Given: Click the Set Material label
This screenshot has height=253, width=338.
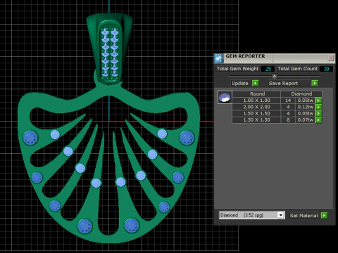Looking at the screenshot, I should pyautogui.click(x=303, y=216).
